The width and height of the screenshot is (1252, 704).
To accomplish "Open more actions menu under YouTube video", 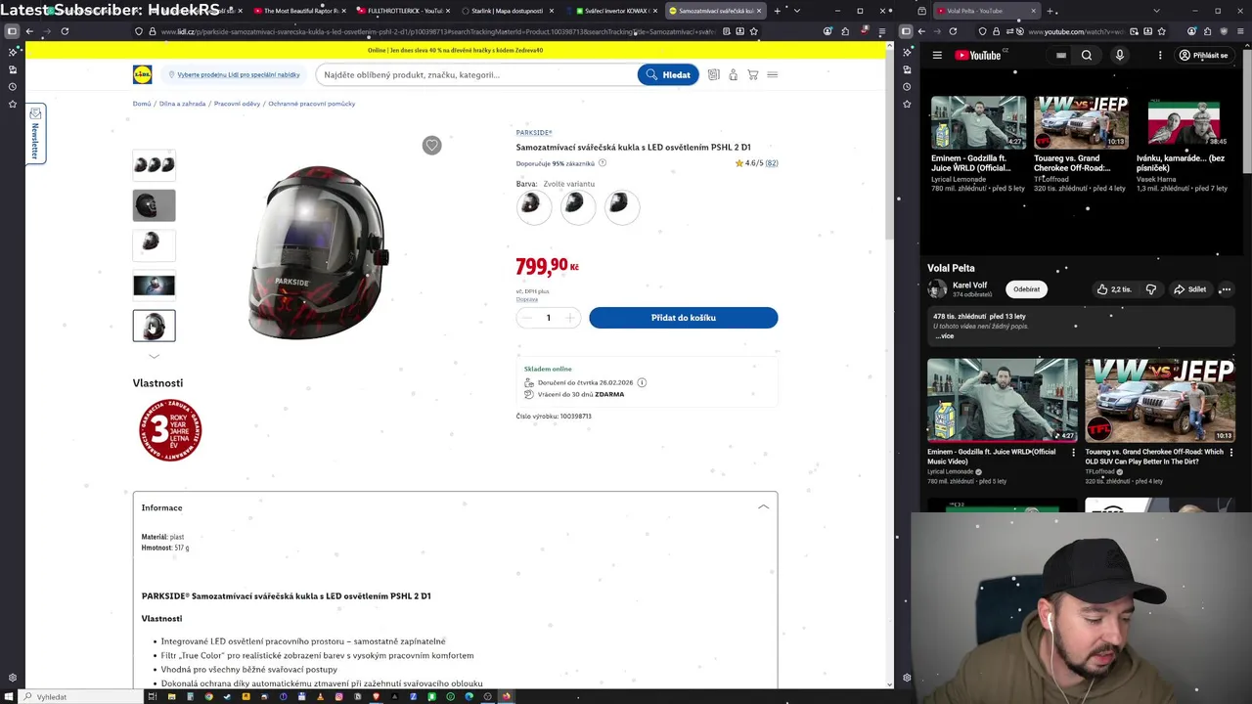I will (1225, 289).
